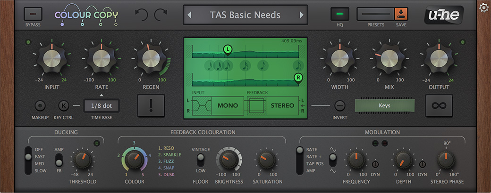Click the infinity freeze button
491x193 pixels.
[x=439, y=105]
